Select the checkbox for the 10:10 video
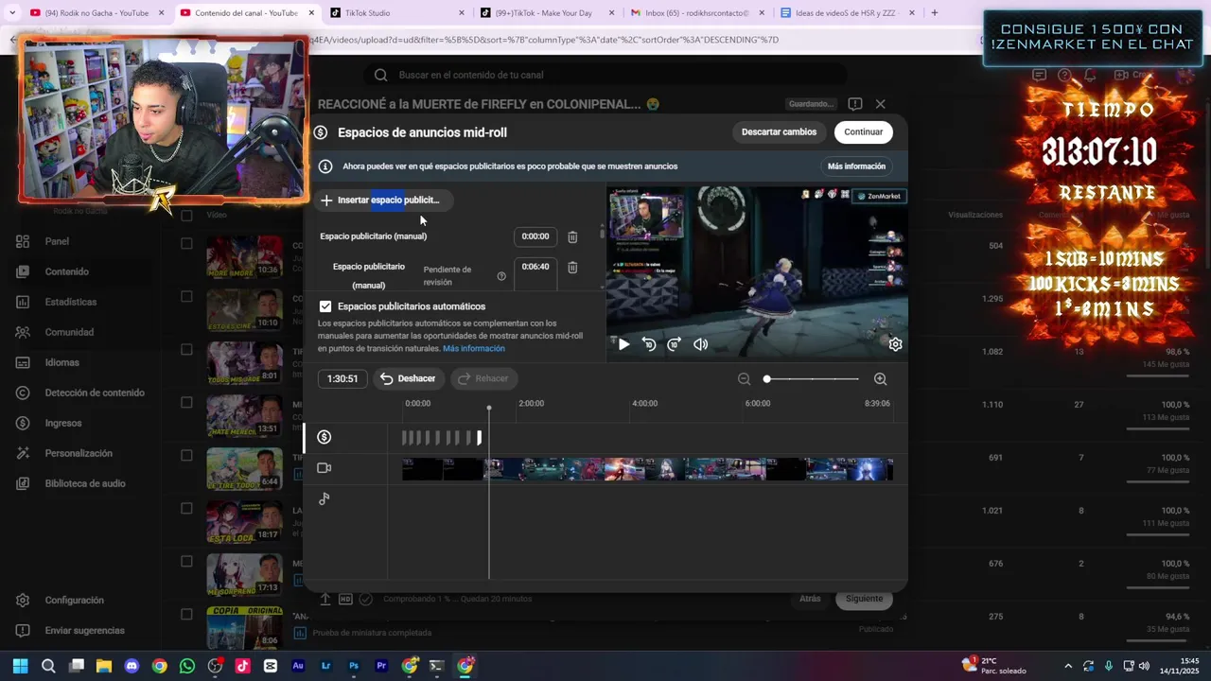The height and width of the screenshot is (681, 1211). (x=186, y=297)
